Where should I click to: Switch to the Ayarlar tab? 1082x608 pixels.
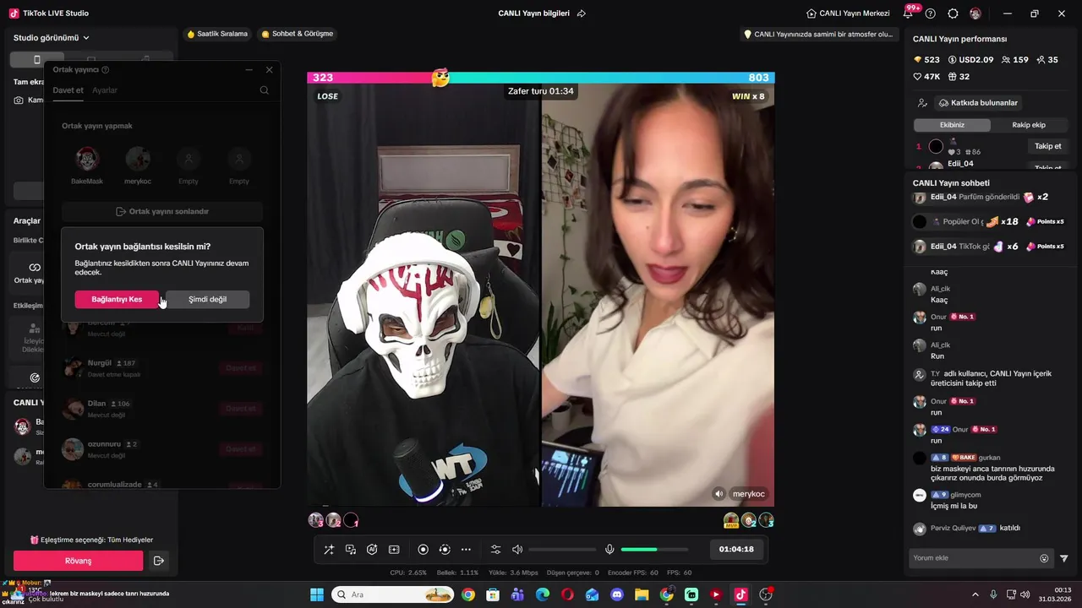[x=105, y=90]
